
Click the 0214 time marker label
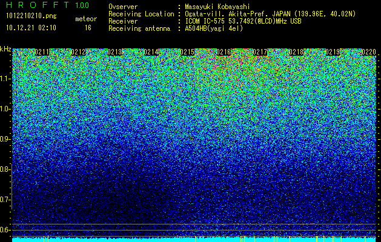click(151, 52)
